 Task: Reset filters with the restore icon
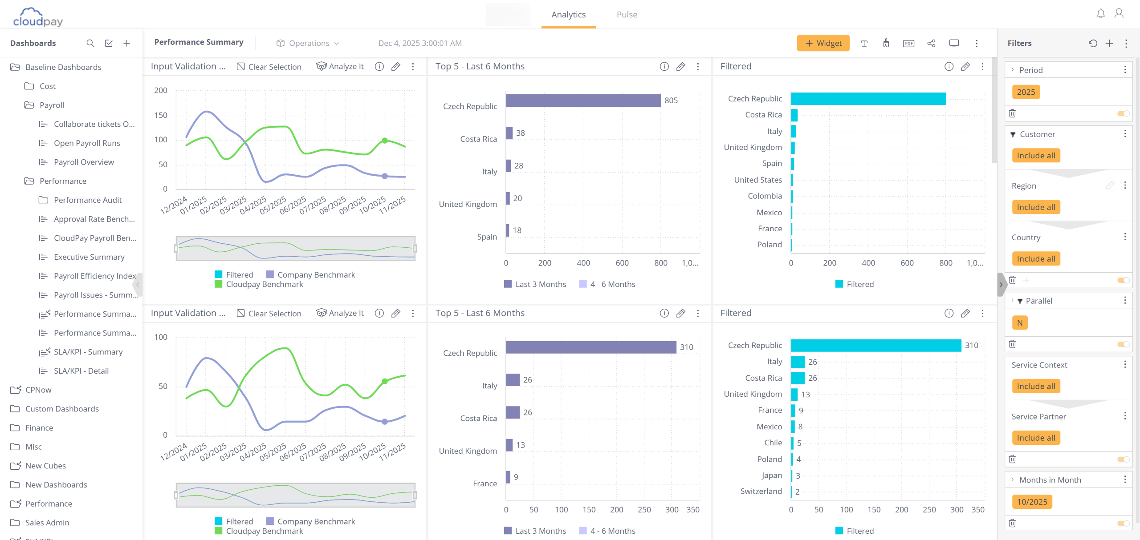coord(1093,43)
